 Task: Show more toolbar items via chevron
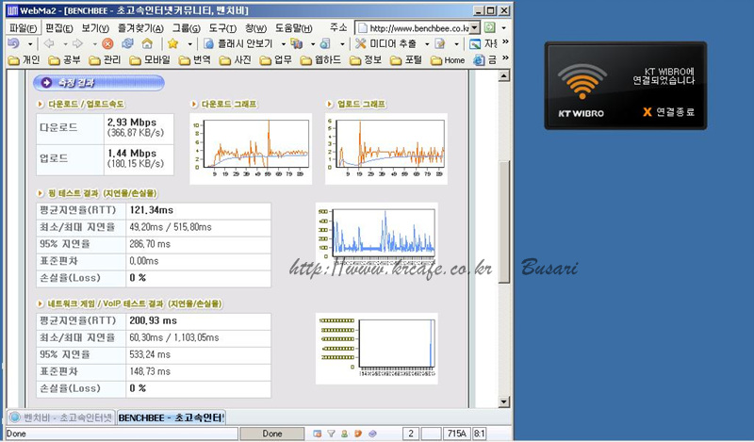505,42
